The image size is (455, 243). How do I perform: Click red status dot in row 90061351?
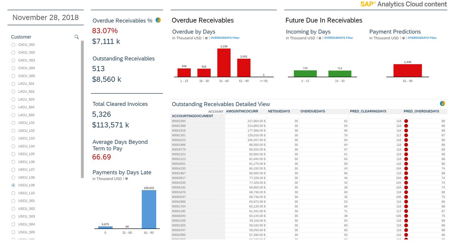406,135
